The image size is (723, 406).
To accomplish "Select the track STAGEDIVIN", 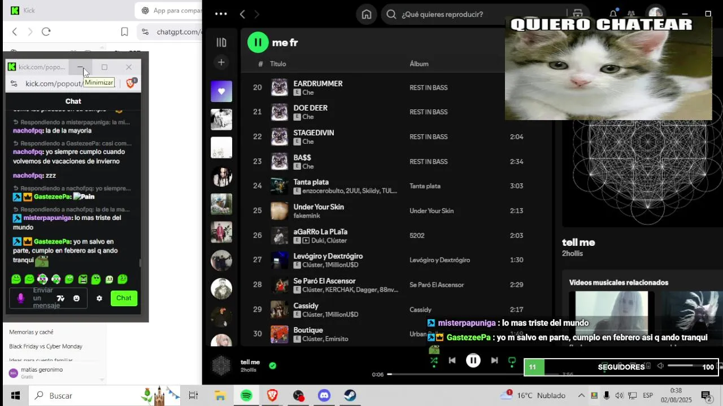I will coord(314,133).
